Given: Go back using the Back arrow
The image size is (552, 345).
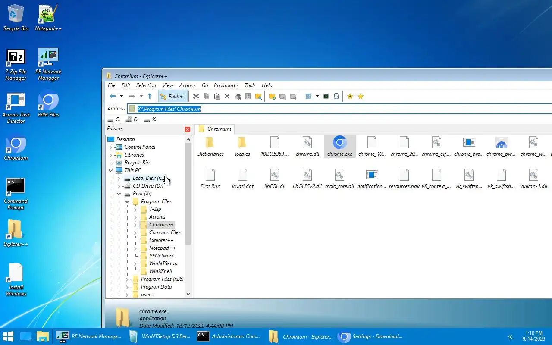Looking at the screenshot, I should click(x=113, y=96).
